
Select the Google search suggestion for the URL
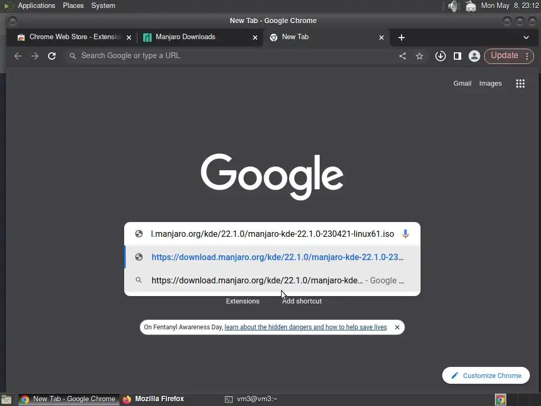272,280
